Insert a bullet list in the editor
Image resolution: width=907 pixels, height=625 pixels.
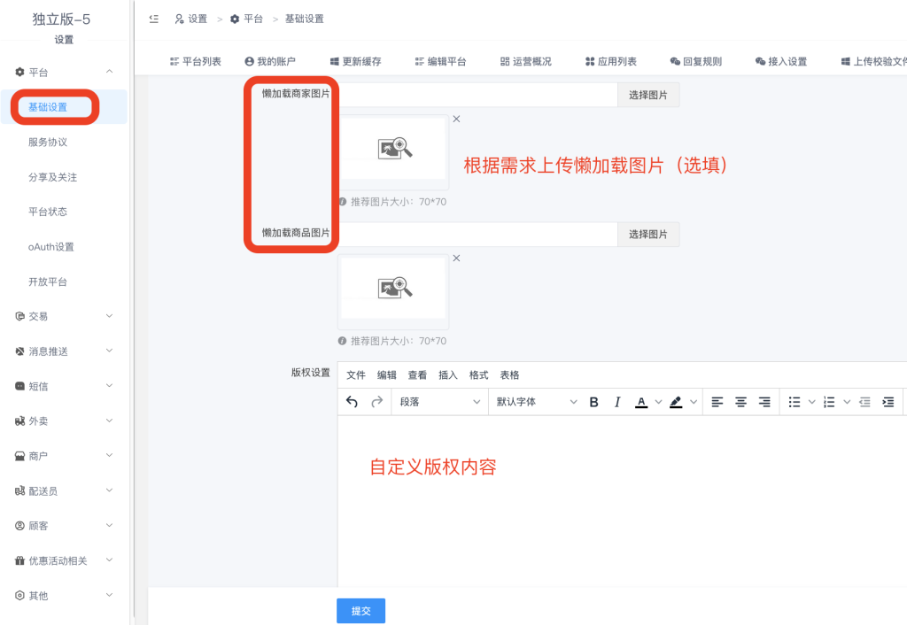pos(795,402)
